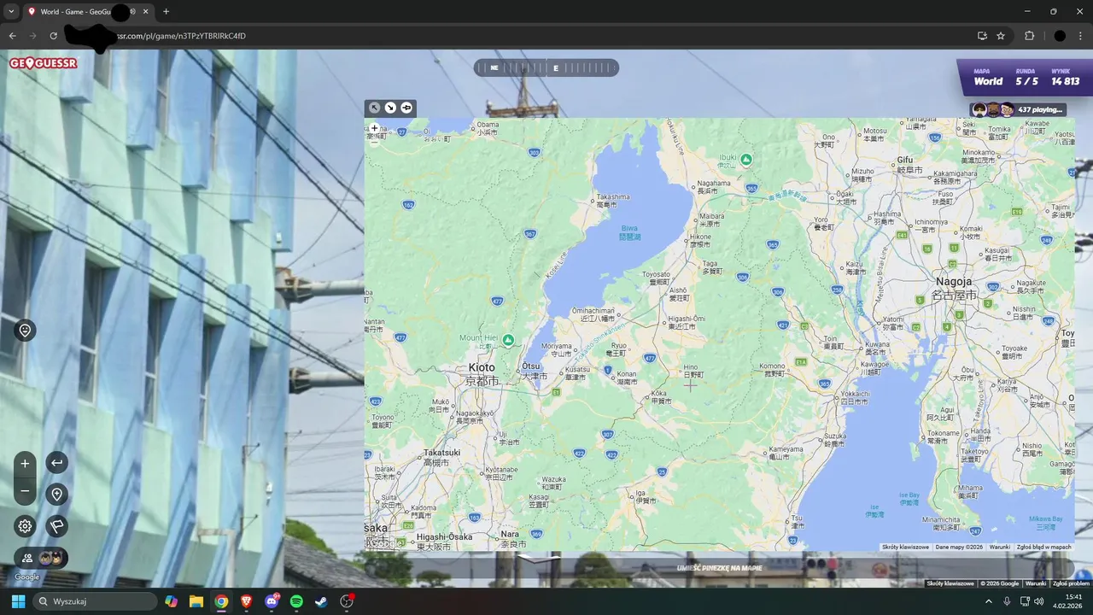1093x615 pixels.
Task: Open Discord from the taskbar
Action: tap(272, 601)
